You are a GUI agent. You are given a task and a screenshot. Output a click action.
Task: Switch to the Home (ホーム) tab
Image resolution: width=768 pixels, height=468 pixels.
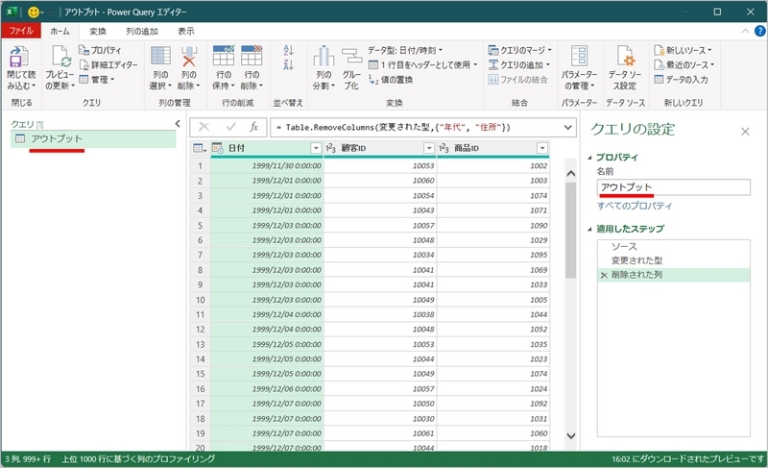click(60, 32)
